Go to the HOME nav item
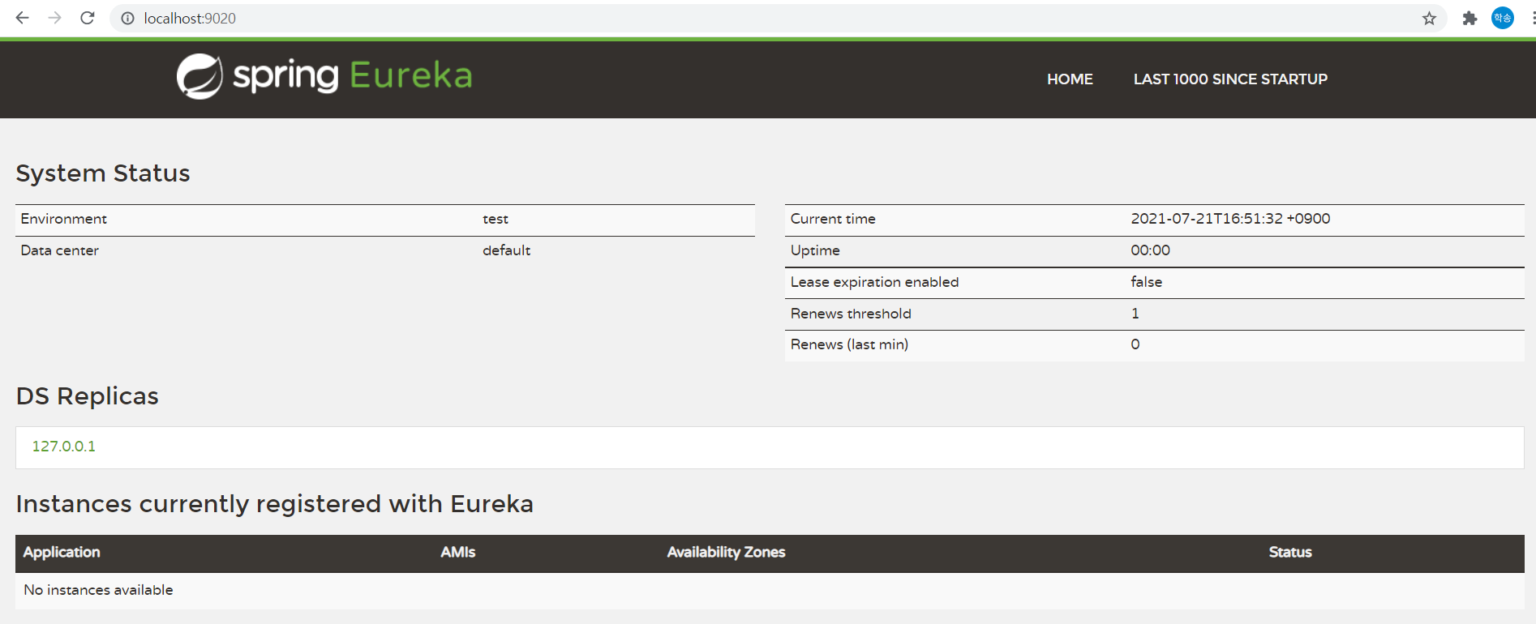Viewport: 1536px width, 624px height. (1070, 79)
